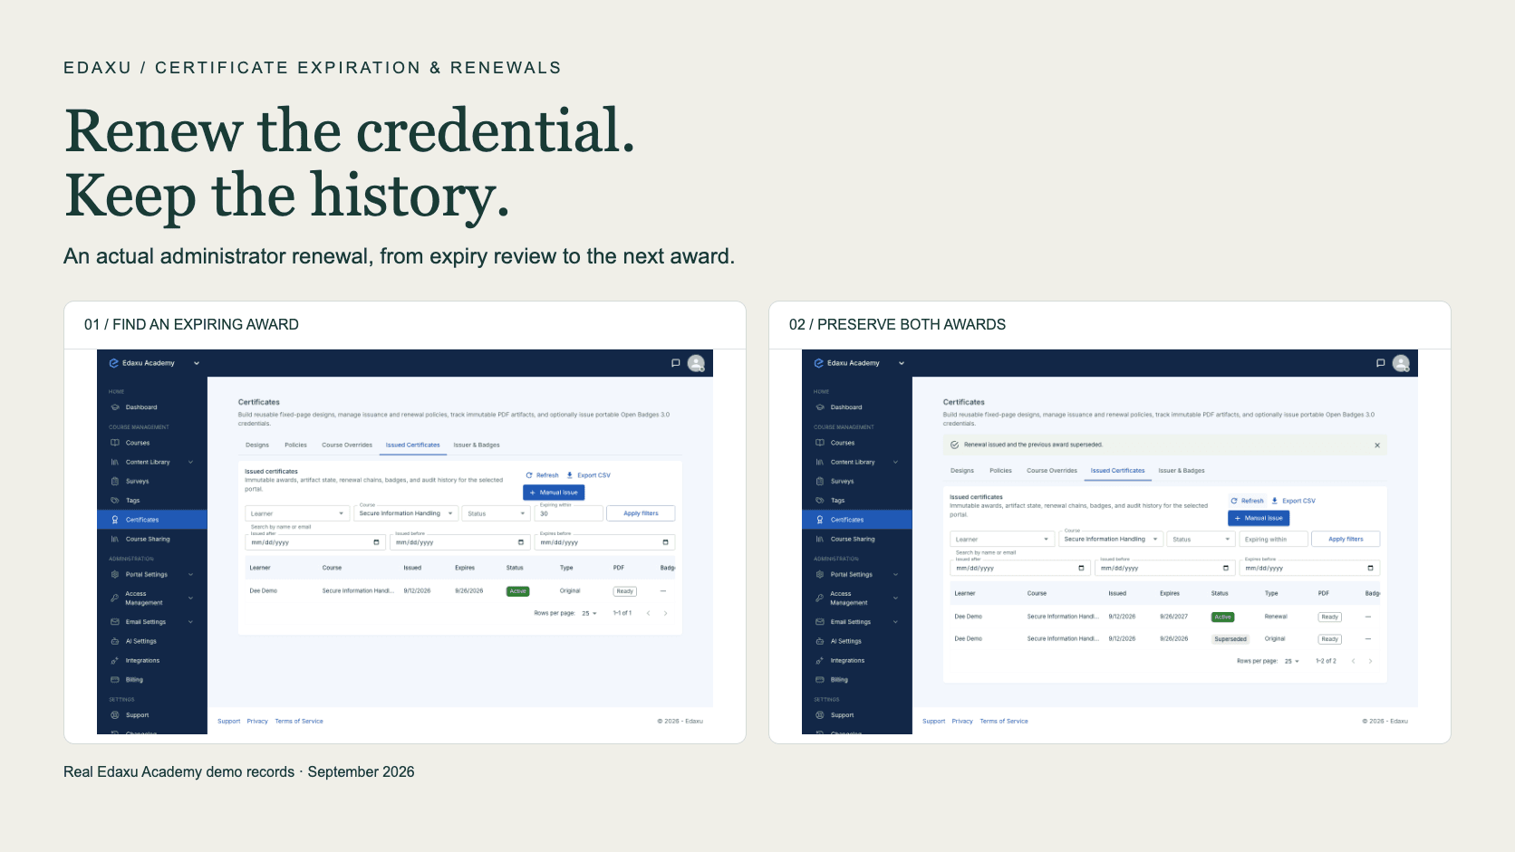1515x852 pixels.
Task: Click the Integrations icon in panel 02 sidebar
Action: (820, 661)
